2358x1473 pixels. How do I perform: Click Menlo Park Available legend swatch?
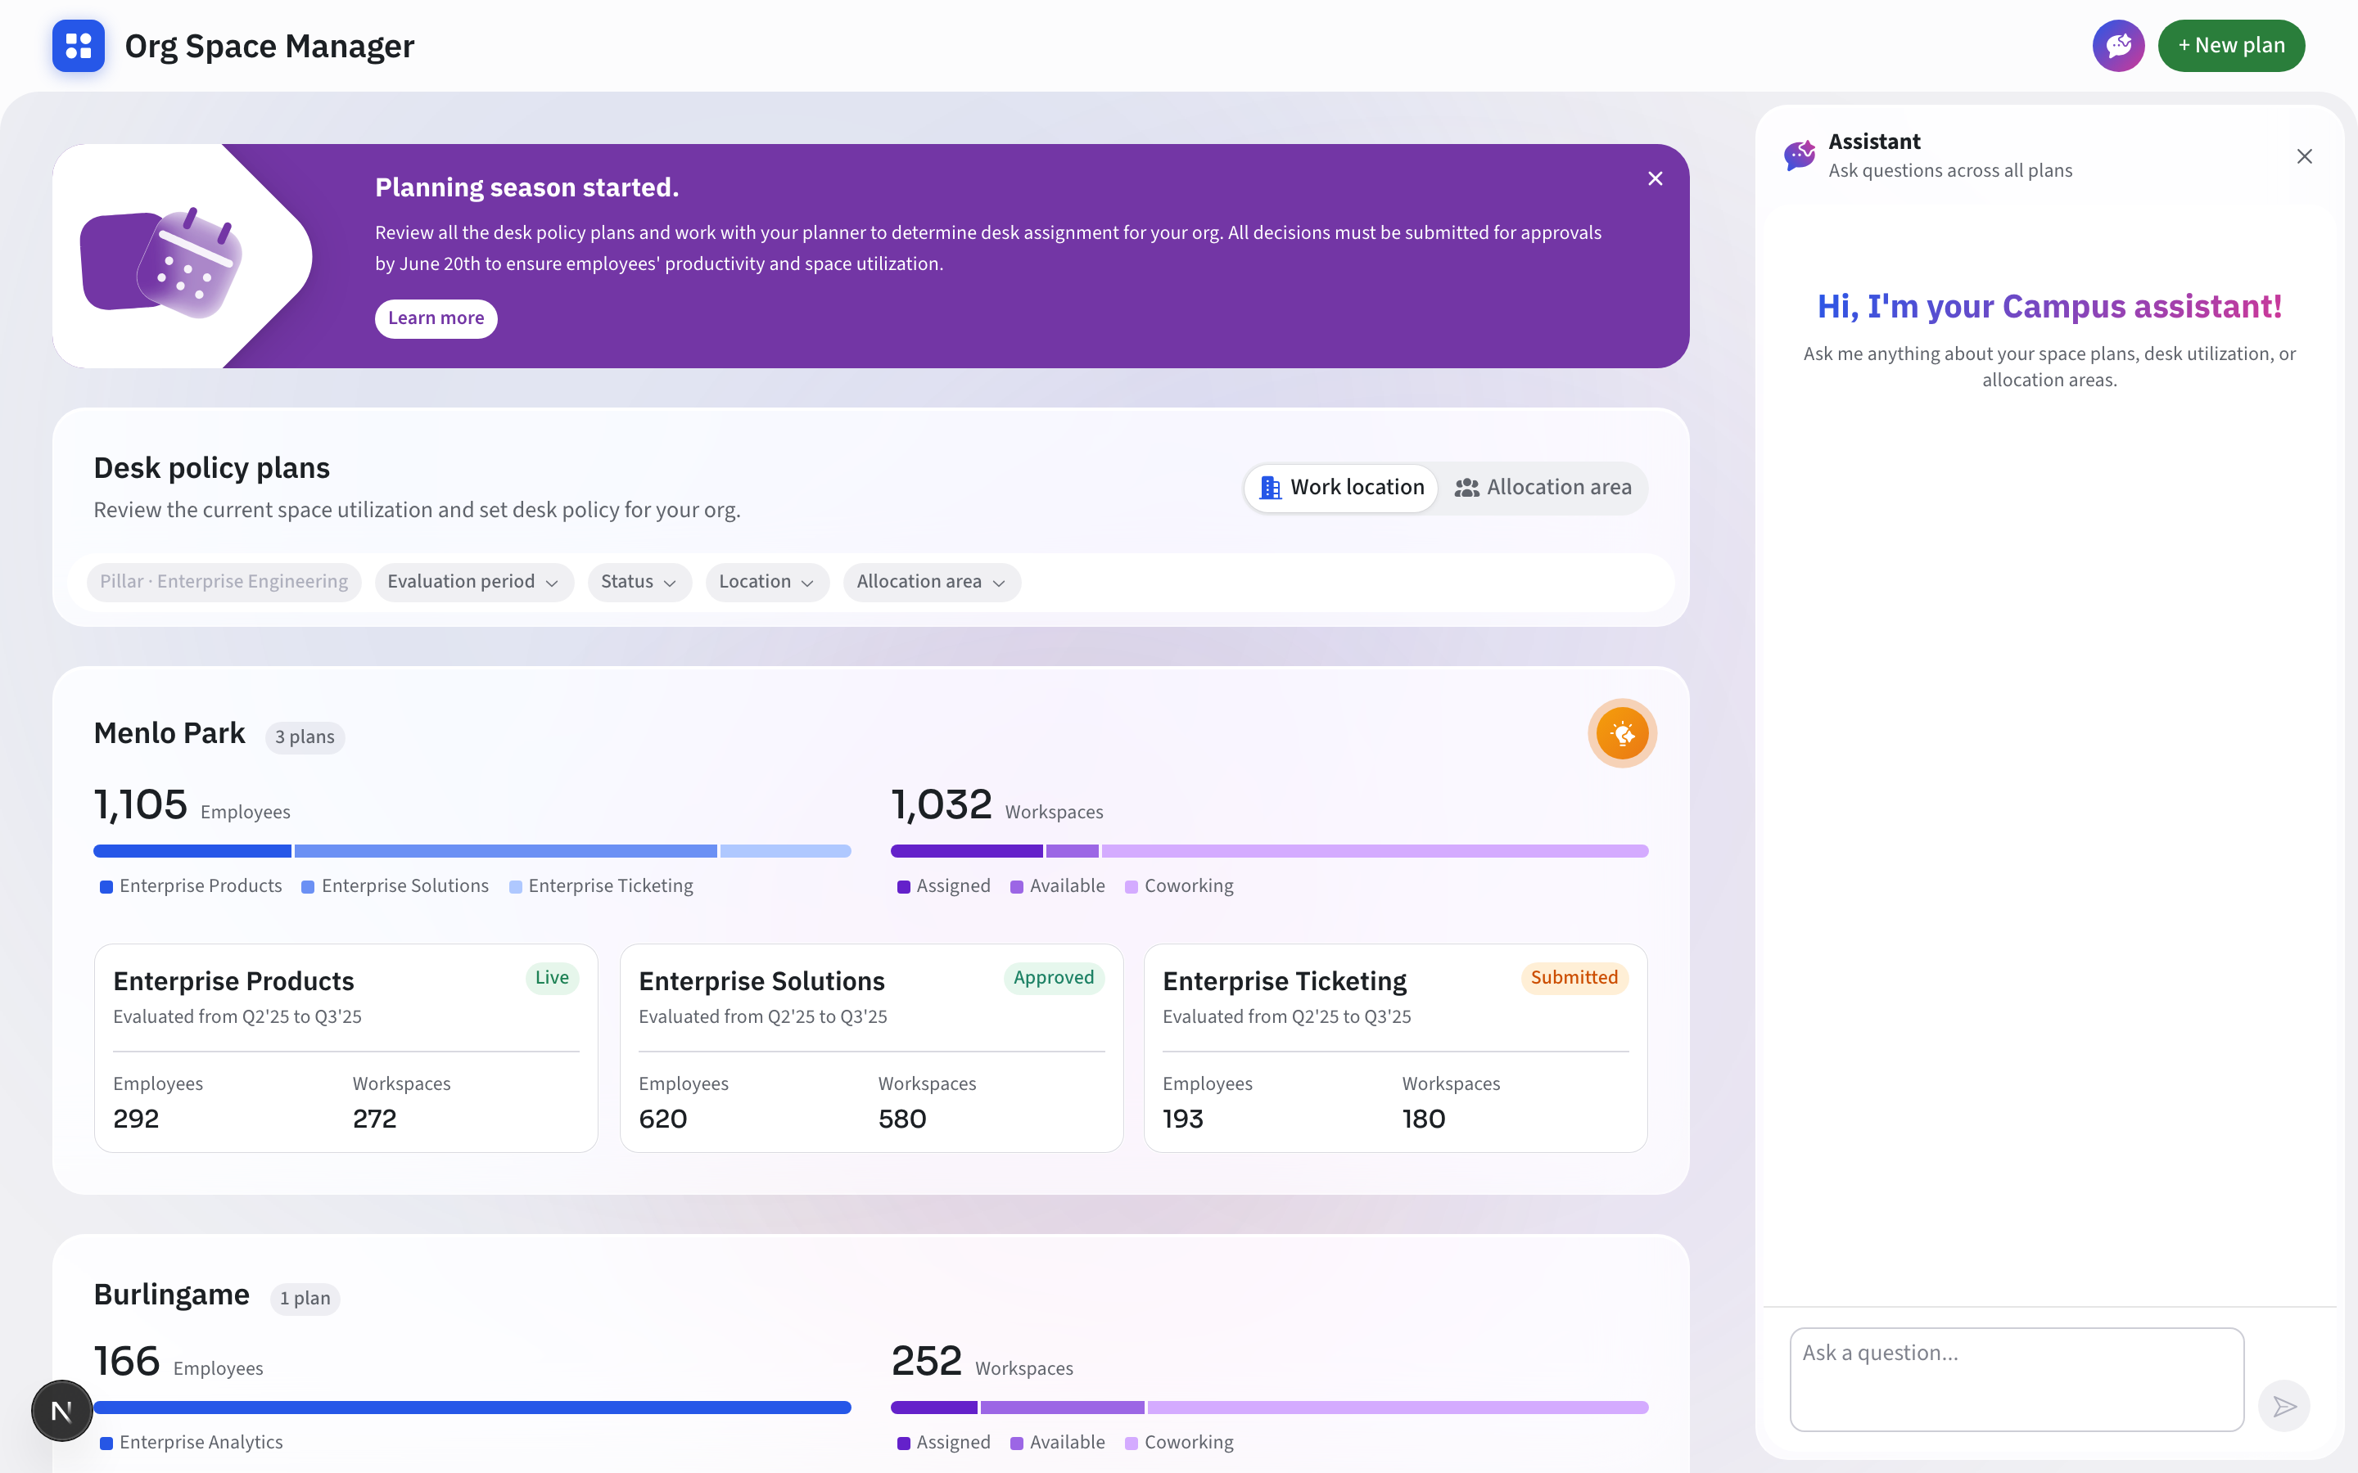click(1016, 886)
